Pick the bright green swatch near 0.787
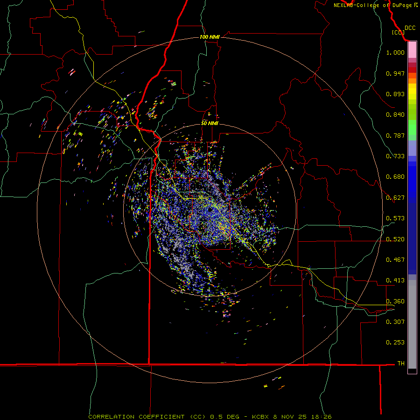This screenshot has width=420, height=420. [412, 128]
